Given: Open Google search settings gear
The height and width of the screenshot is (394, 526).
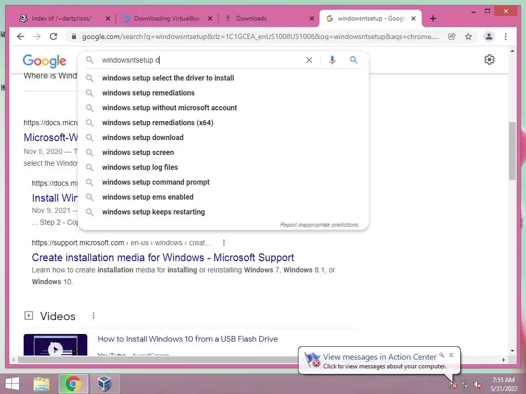Looking at the screenshot, I should [x=490, y=60].
